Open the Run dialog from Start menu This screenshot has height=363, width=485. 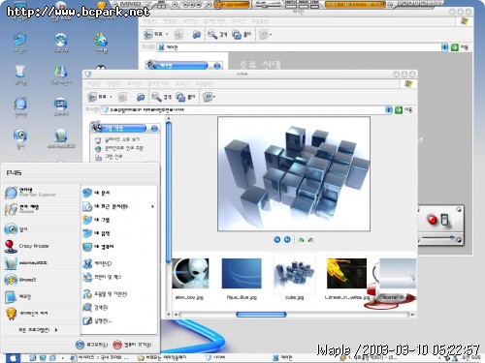coord(97,321)
